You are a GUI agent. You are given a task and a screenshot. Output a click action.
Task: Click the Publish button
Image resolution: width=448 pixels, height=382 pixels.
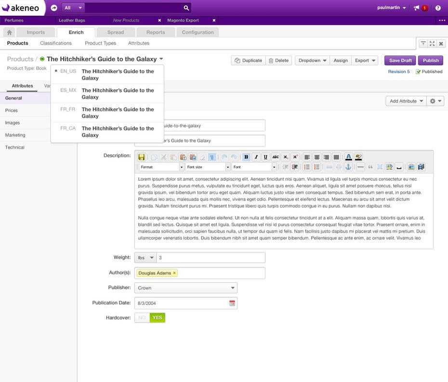(x=431, y=61)
